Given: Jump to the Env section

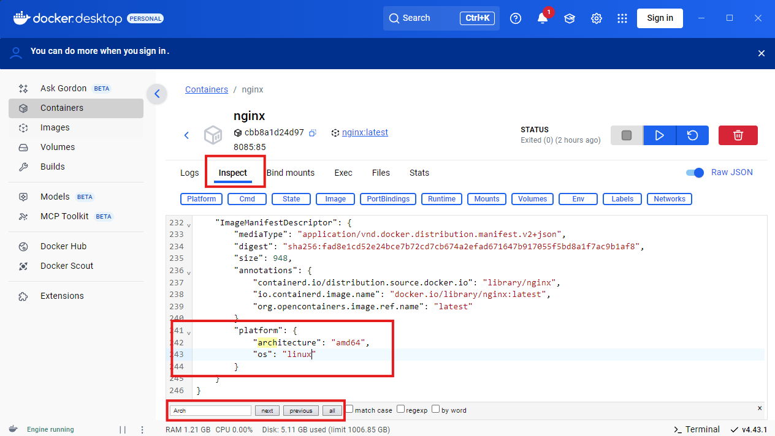Looking at the screenshot, I should [x=578, y=199].
